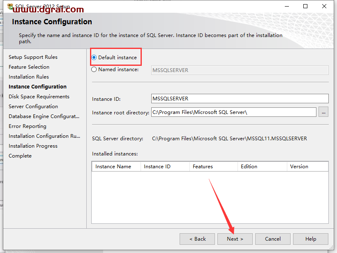Sort by the Instance Name column header
This screenshot has height=253, width=337.
coord(116,167)
